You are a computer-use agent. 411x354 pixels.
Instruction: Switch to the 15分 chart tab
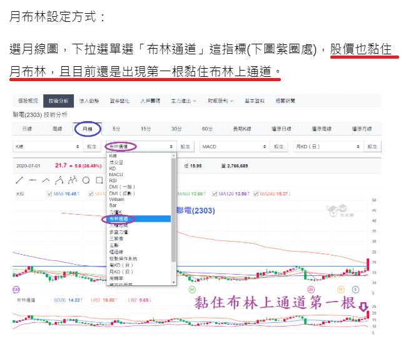(x=146, y=129)
